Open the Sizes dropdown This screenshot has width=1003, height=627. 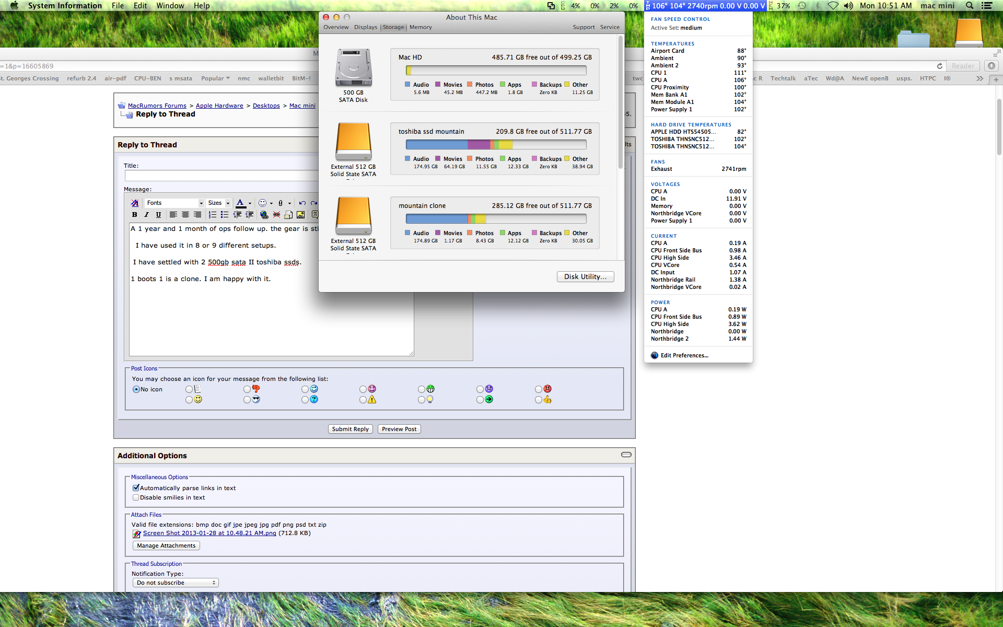pyautogui.click(x=218, y=203)
